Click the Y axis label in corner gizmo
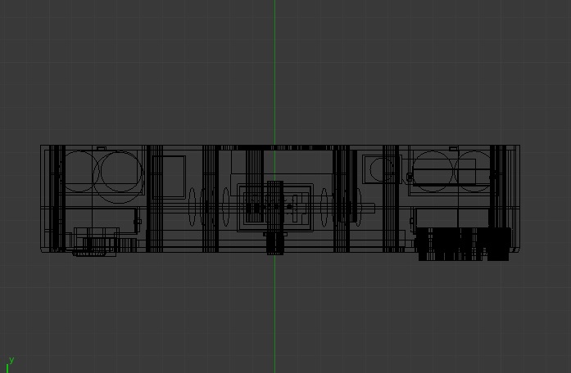571x373 pixels. coord(11,360)
